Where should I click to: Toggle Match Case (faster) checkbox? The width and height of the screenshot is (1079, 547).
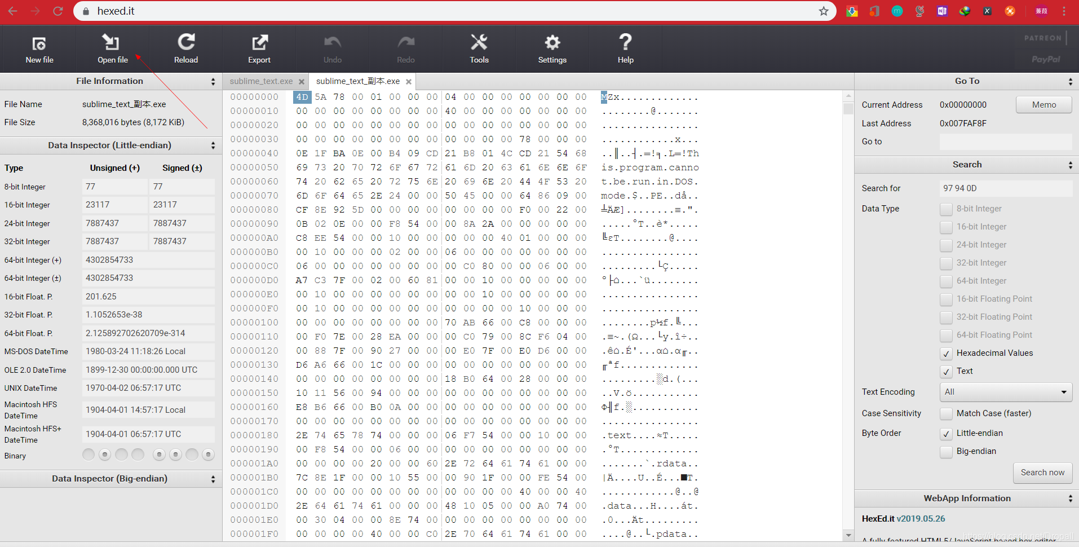click(x=947, y=413)
